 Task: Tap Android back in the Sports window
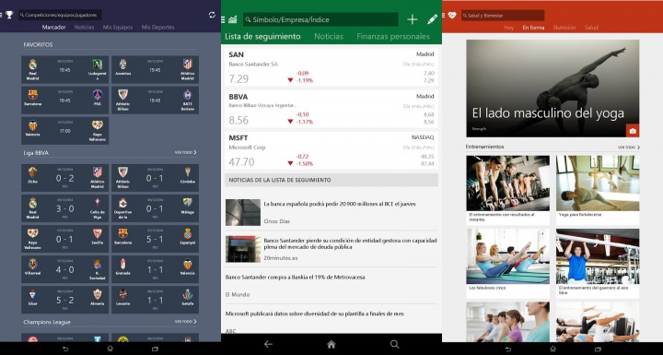(x=65, y=349)
